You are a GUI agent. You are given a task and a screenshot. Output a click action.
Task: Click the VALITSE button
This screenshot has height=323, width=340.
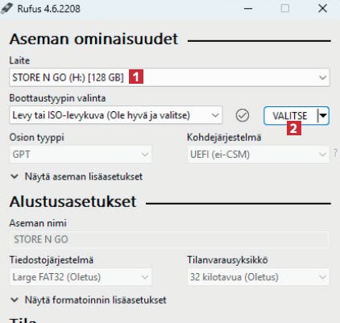click(x=290, y=116)
